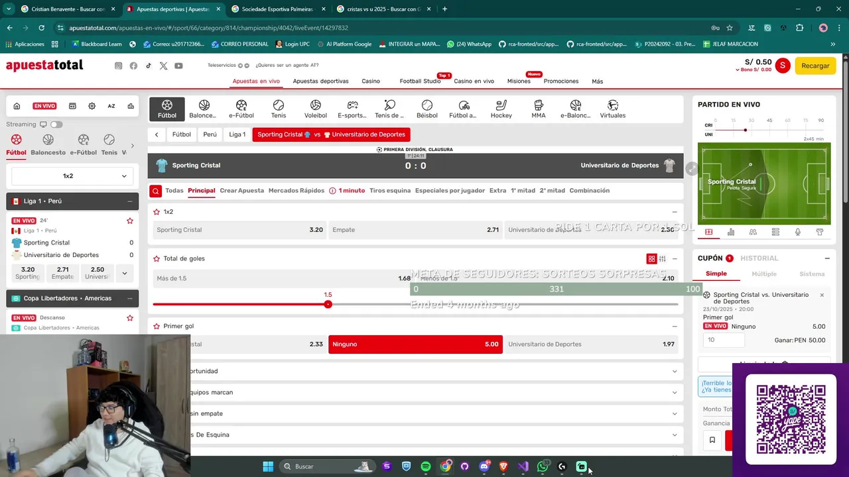Image resolution: width=849 pixels, height=477 pixels.
Task: Open TikTok icon in site header
Action: tap(149, 66)
